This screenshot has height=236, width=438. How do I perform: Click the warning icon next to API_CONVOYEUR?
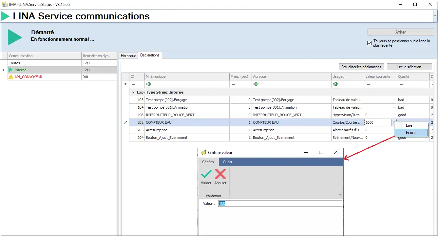11,77
